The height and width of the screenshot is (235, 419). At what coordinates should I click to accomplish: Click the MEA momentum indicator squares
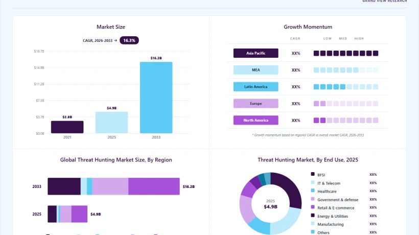pos(346,70)
